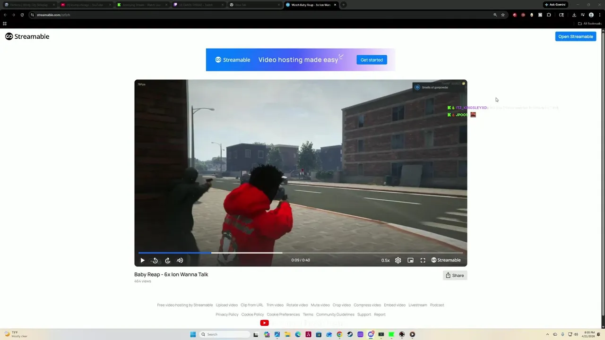605x340 pixels.
Task: Open the Chrome downloads icon
Action: 574,15
